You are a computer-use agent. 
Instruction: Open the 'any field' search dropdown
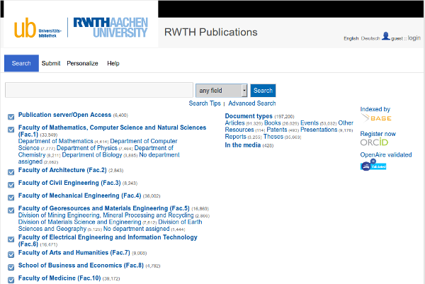tap(222, 91)
